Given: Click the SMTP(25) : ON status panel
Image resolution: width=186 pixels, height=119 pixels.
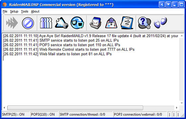Looking at the screenshot, I should click(x=16, y=114).
